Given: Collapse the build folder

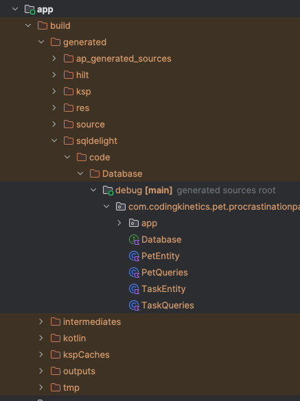Looking at the screenshot, I should pyautogui.click(x=28, y=25).
